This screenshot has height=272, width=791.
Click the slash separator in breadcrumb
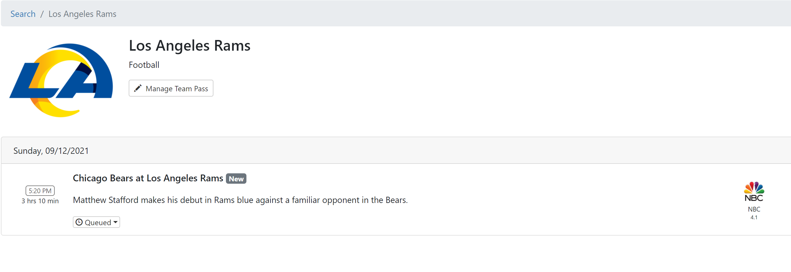point(42,14)
